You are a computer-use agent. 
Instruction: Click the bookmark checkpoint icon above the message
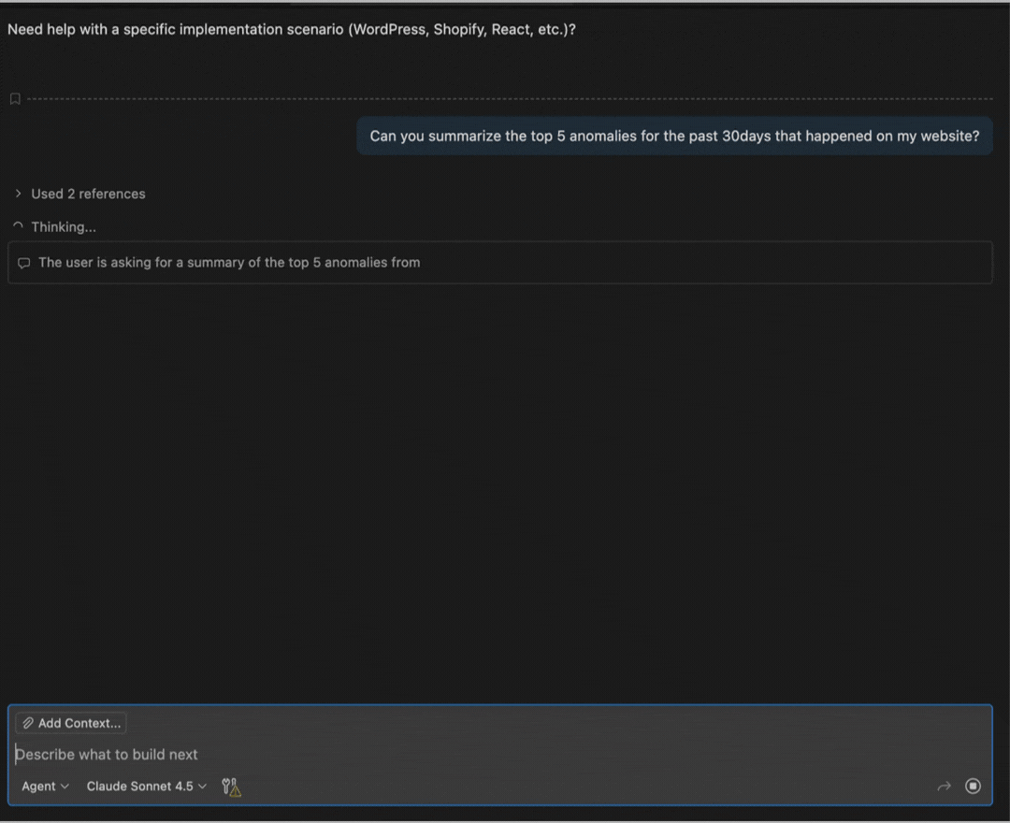[15, 98]
